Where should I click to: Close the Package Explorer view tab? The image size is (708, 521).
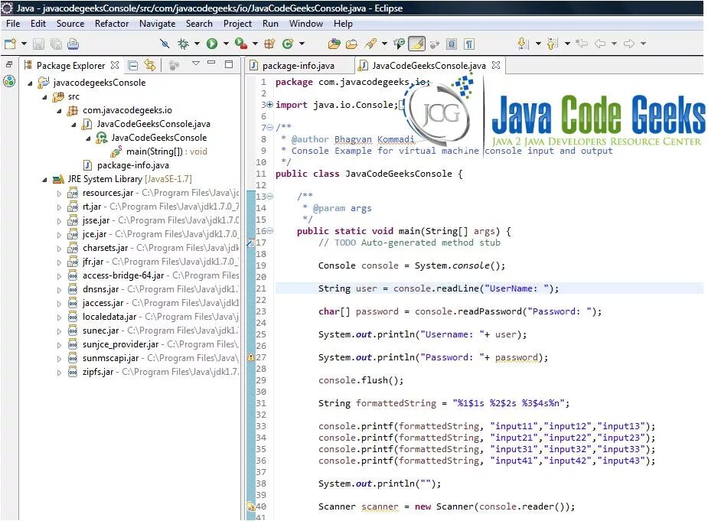coord(115,66)
